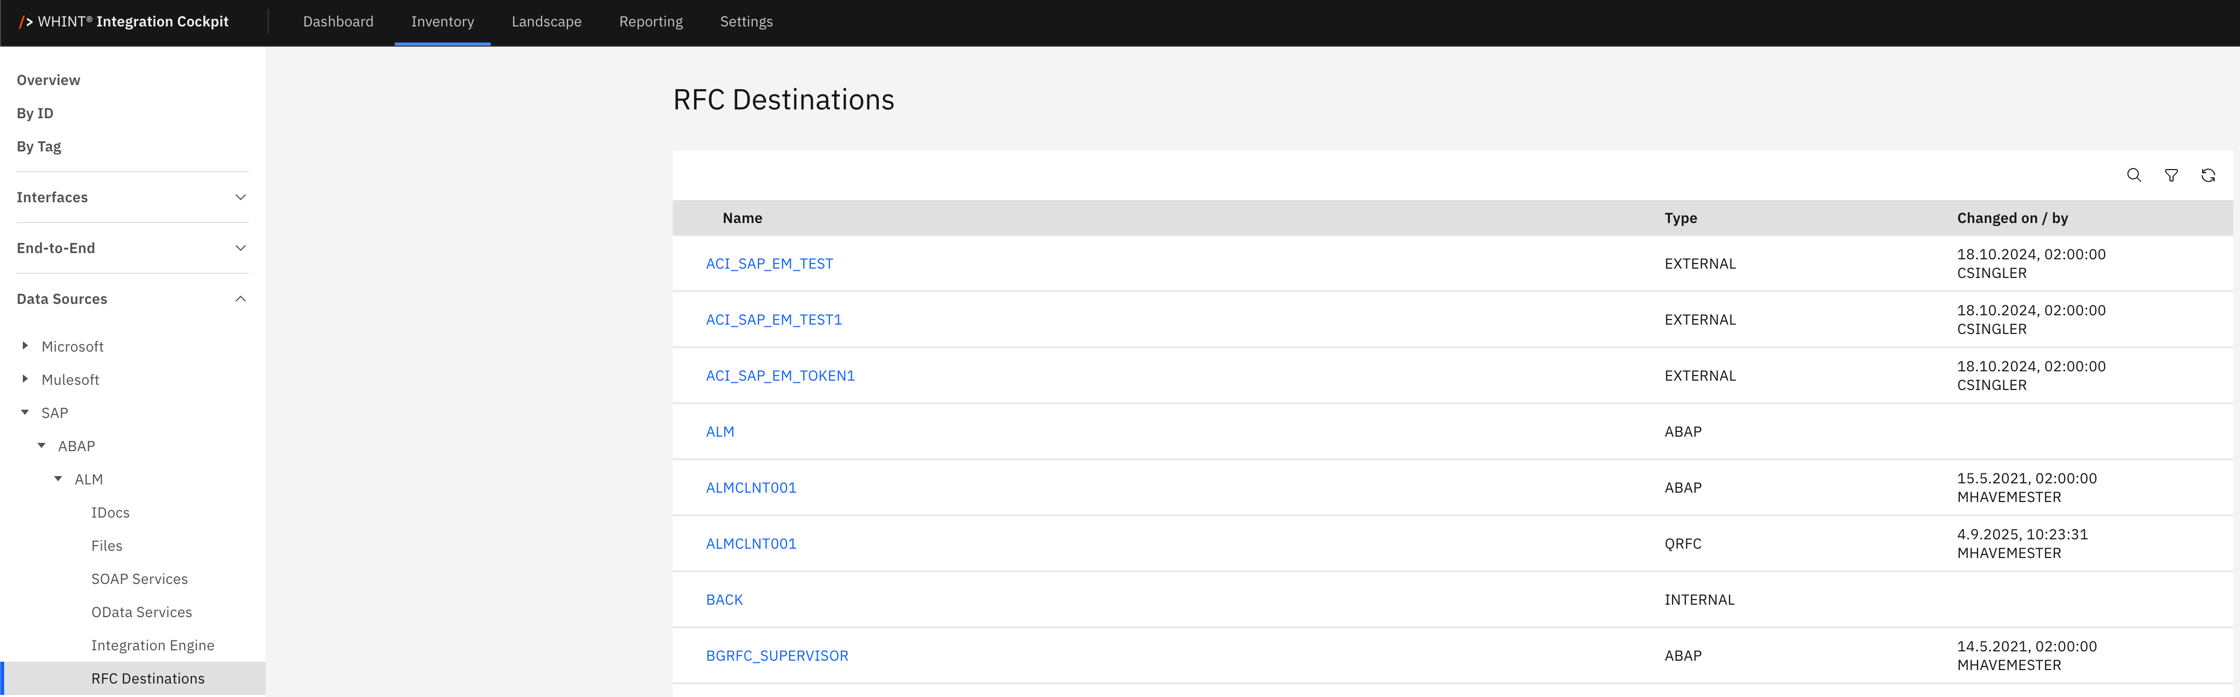Go to the Reporting tab
This screenshot has height=697, width=2240.
click(651, 22)
